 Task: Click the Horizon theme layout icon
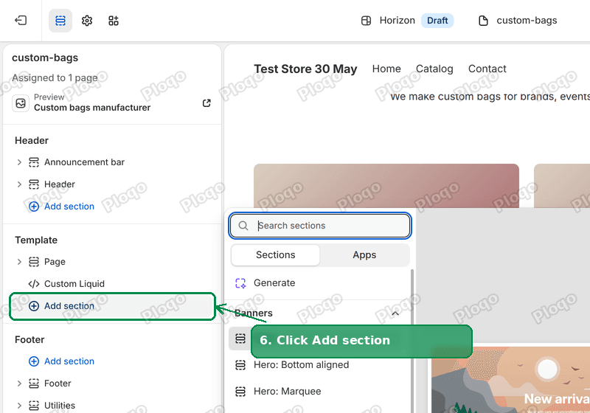[x=366, y=21]
